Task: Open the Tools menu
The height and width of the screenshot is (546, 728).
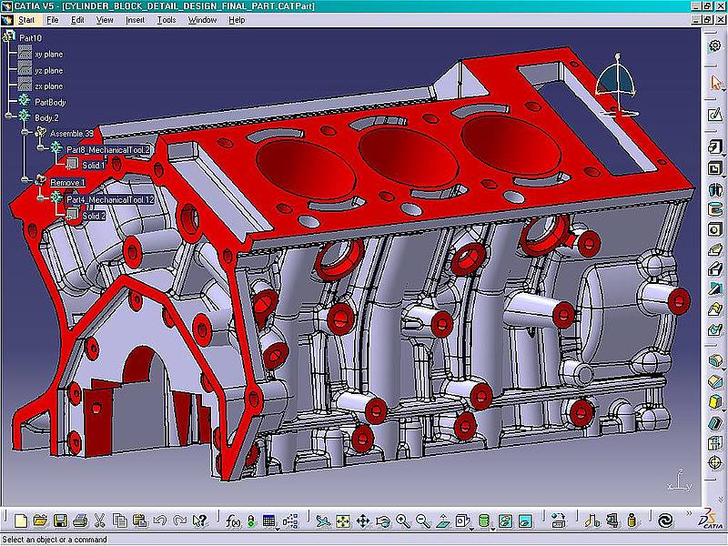Action: pyautogui.click(x=167, y=19)
